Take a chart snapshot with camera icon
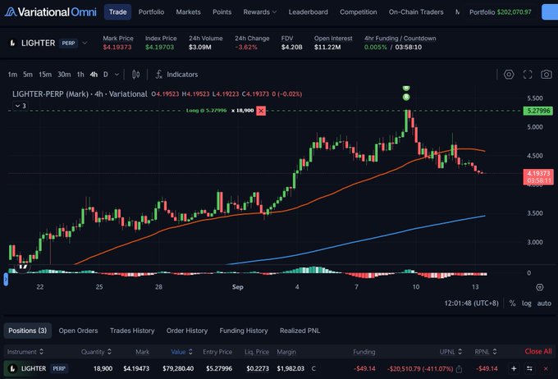Viewport: 558px width, 379px height. point(547,75)
